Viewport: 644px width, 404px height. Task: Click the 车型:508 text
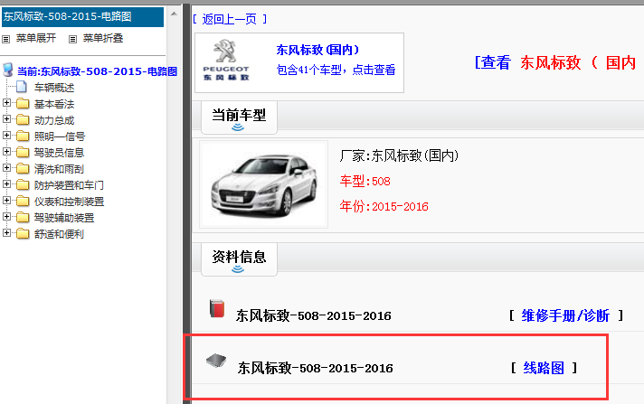point(365,181)
